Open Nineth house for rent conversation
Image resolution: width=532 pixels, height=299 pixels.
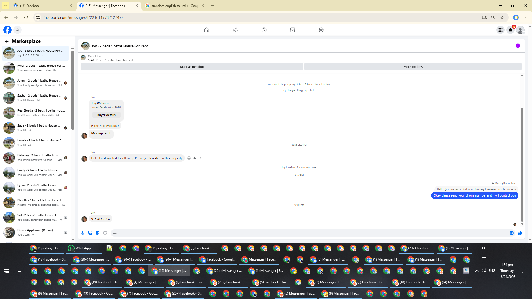pos(35,203)
